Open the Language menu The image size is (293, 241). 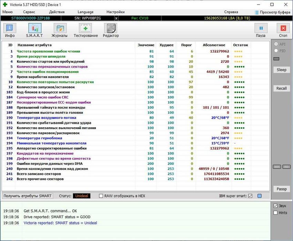point(85,12)
